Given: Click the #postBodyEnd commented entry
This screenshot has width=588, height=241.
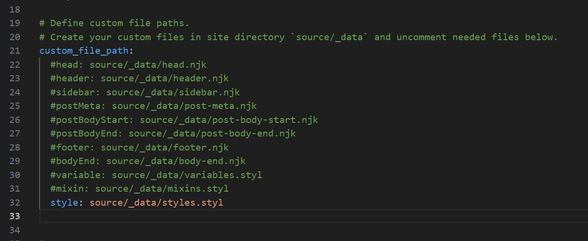Looking at the screenshot, I should pos(173,133).
